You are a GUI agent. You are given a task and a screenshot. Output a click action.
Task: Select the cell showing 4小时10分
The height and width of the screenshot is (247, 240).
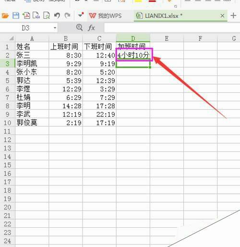coord(133,55)
